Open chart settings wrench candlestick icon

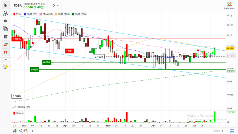[x=15, y=131]
